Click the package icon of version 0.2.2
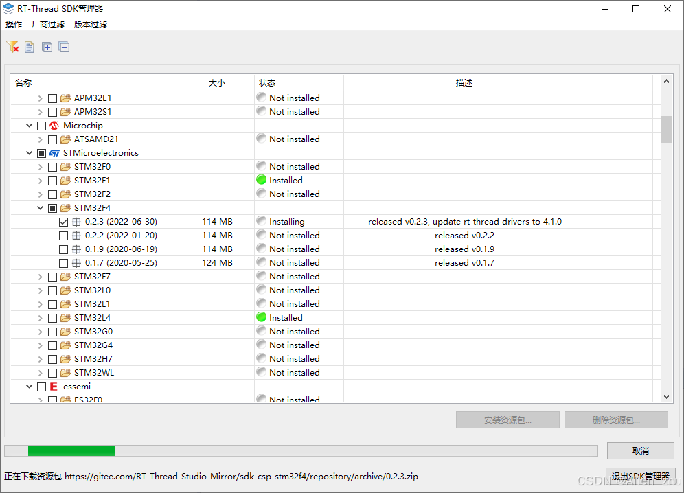684x493 pixels. (x=76, y=236)
